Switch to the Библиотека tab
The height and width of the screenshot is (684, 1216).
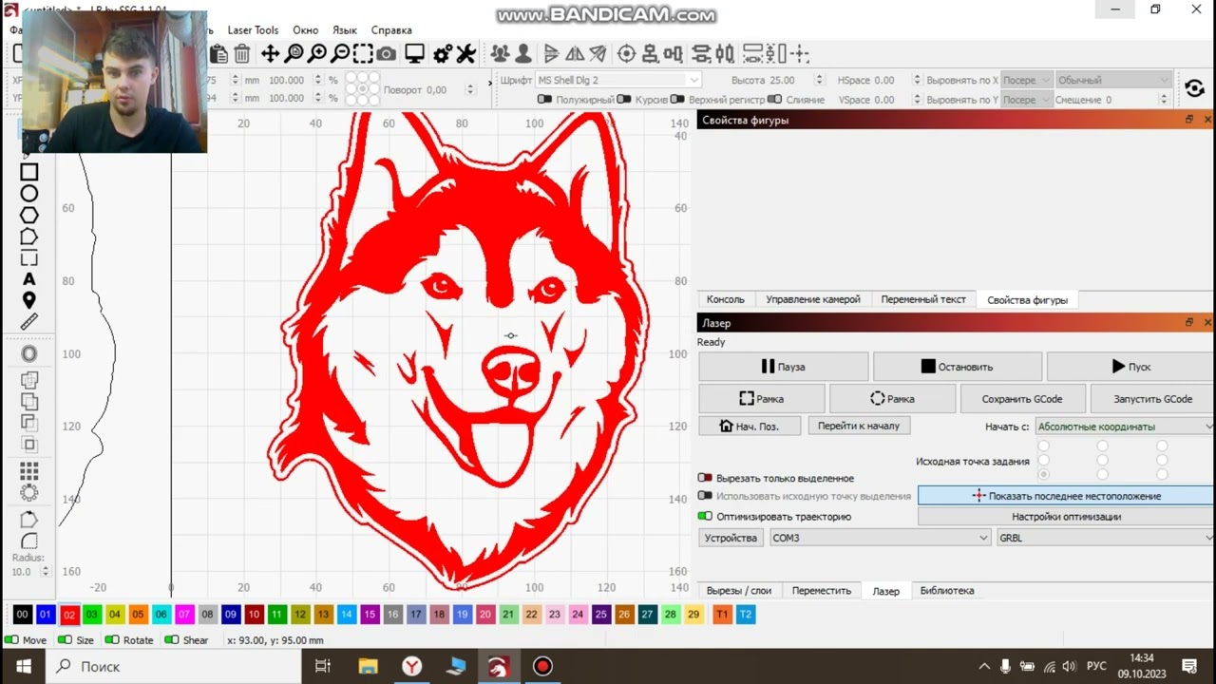(947, 590)
